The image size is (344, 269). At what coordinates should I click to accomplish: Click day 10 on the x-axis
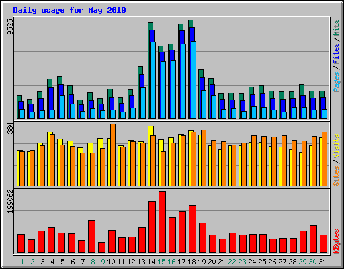coord(111,262)
